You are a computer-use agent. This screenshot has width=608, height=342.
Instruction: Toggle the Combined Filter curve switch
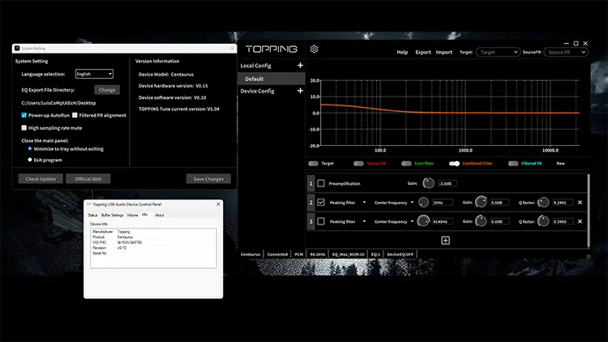point(455,163)
